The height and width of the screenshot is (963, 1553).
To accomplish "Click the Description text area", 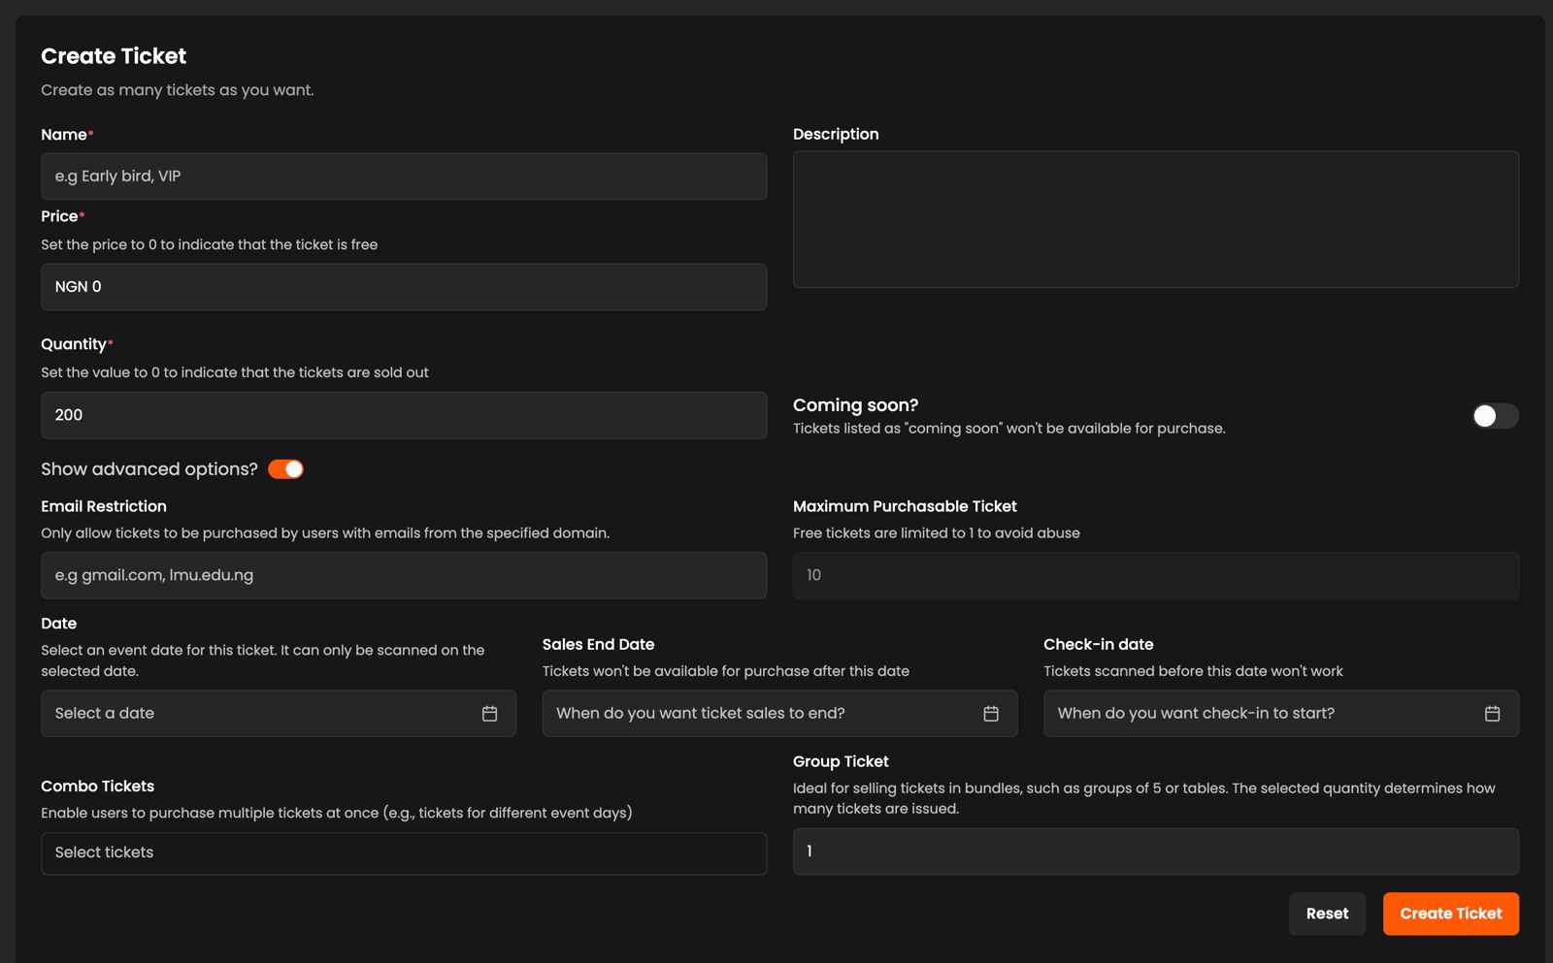I will [1155, 219].
